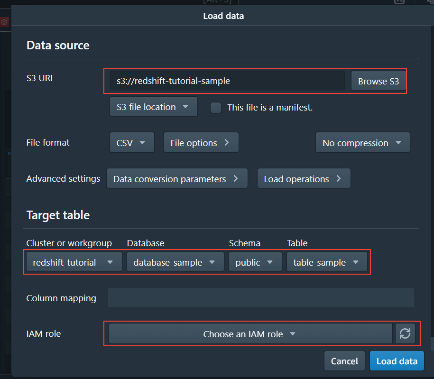Open the No compression dropdown
Image resolution: width=434 pixels, height=379 pixels.
coord(362,143)
